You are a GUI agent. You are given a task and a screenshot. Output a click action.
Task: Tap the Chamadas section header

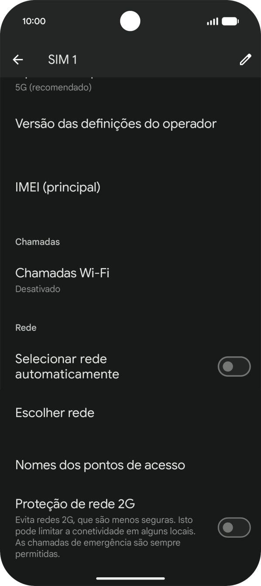38,242
